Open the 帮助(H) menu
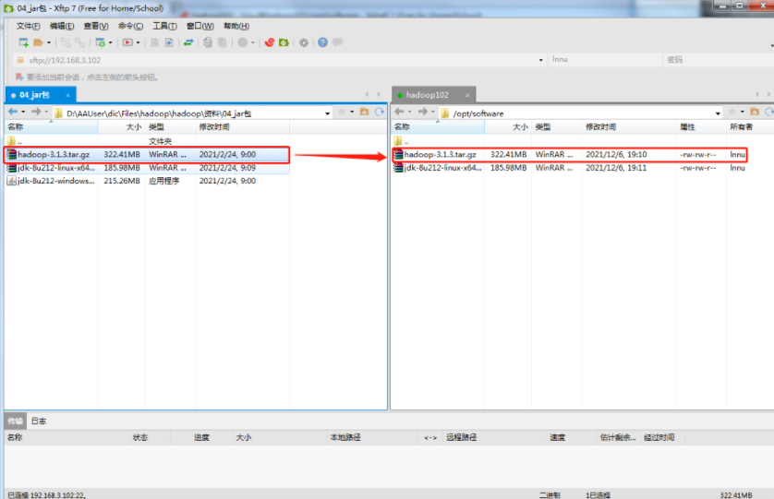The height and width of the screenshot is (499, 774). pos(236,26)
